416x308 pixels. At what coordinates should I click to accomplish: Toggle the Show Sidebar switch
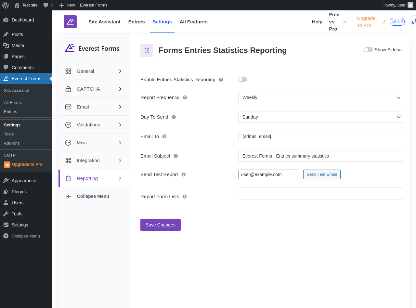coord(368,50)
